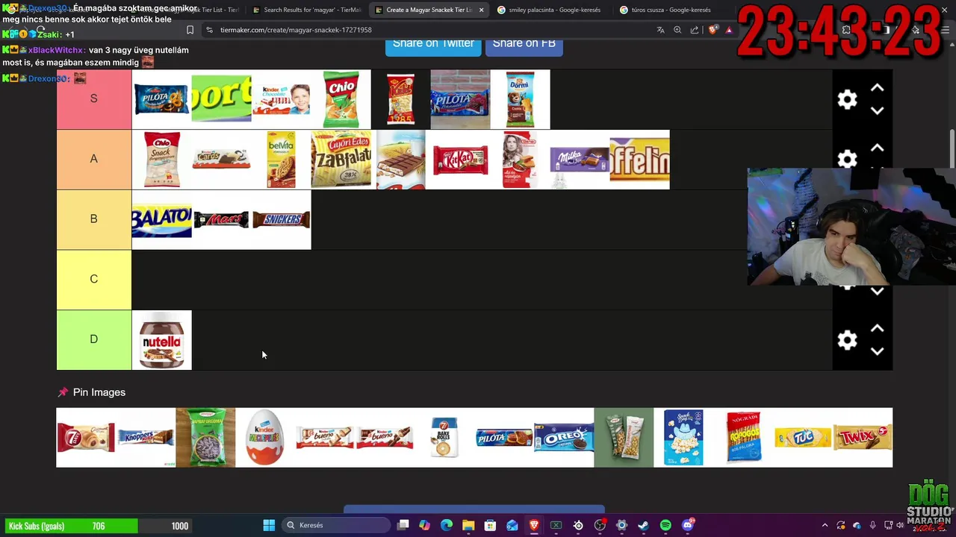Image resolution: width=956 pixels, height=537 pixels.
Task: Pick the Tuc crackers from image pool
Action: [x=803, y=437]
